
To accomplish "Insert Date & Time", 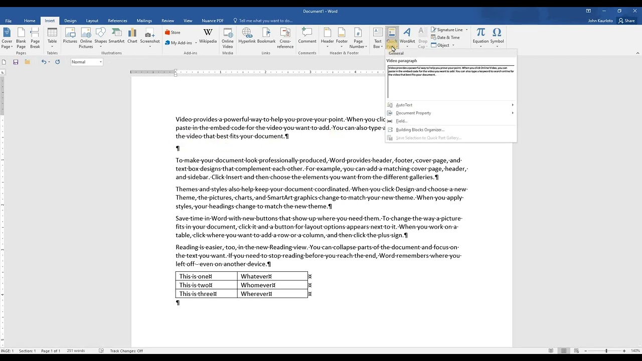I will coord(445,38).
